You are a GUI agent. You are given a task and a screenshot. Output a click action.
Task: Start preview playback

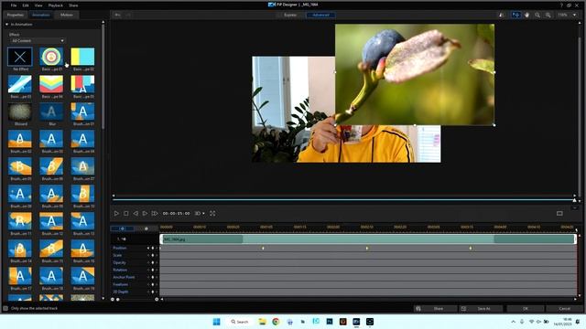pos(116,213)
